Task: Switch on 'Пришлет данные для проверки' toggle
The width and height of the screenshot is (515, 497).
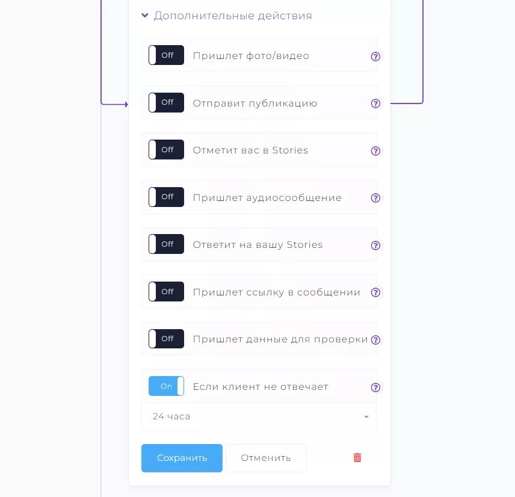Action: point(166,339)
